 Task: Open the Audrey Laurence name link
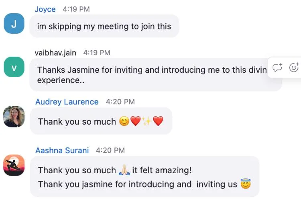(67, 102)
